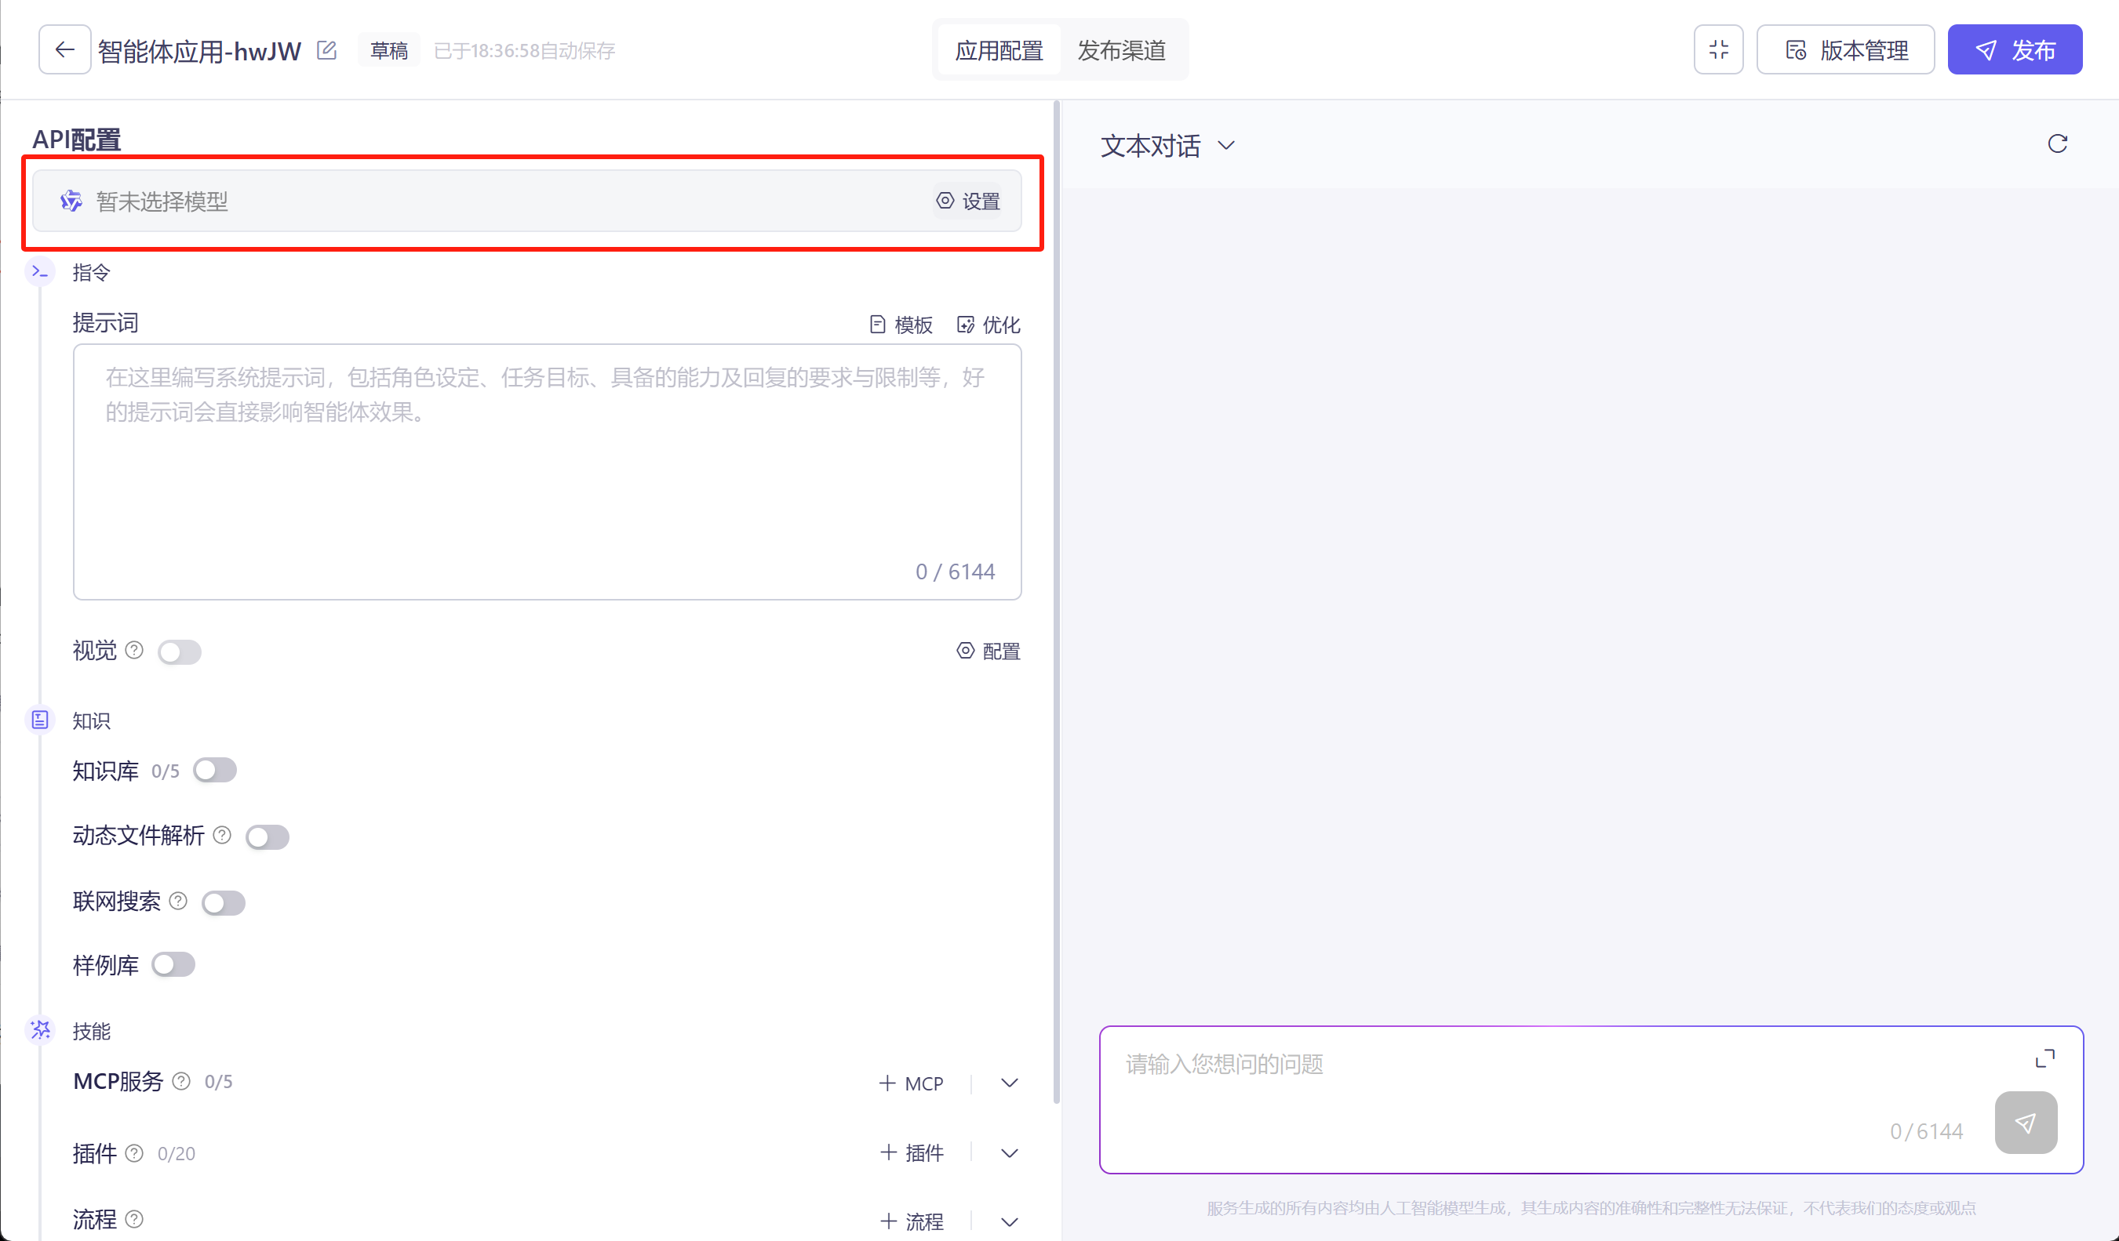Click the 知识 section icon
This screenshot has width=2119, height=1241.
39,719
